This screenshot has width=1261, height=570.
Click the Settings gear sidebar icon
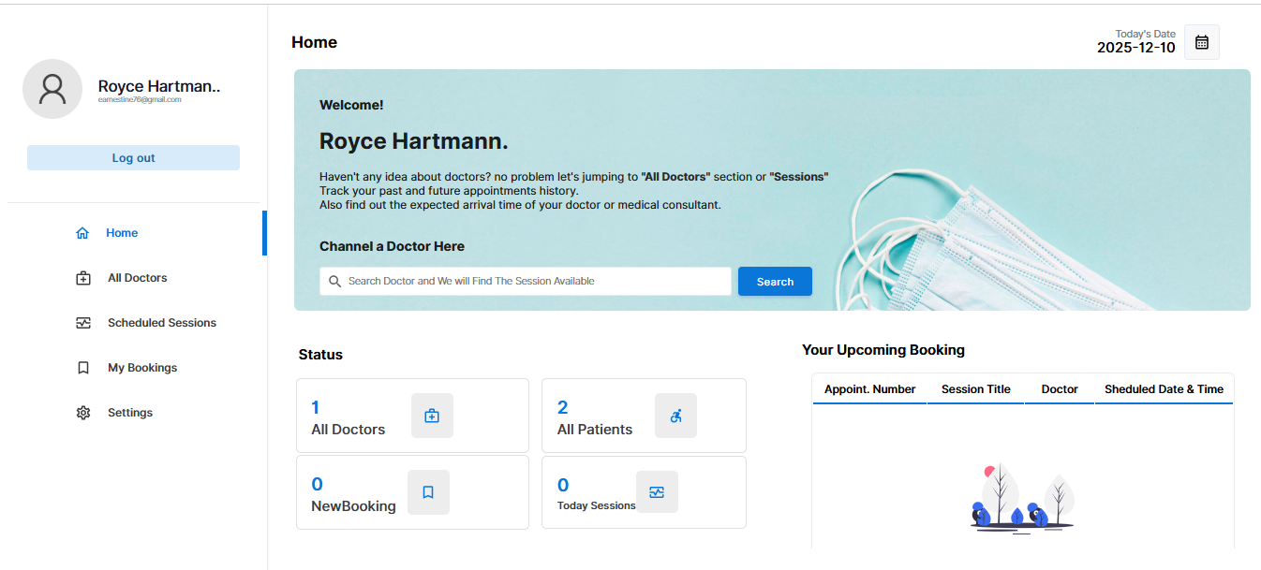click(83, 413)
